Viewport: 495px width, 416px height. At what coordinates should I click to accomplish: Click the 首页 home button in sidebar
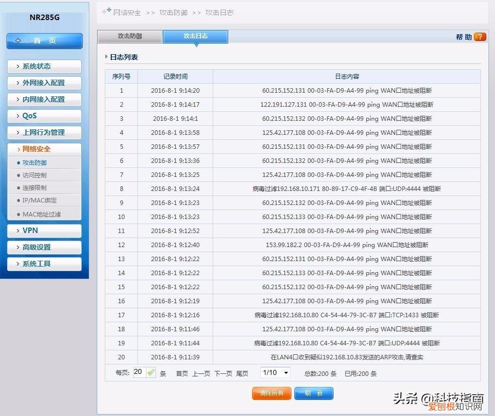[44, 41]
